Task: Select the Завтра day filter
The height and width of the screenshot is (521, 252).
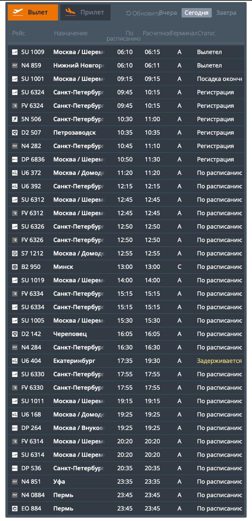Action: point(226,13)
